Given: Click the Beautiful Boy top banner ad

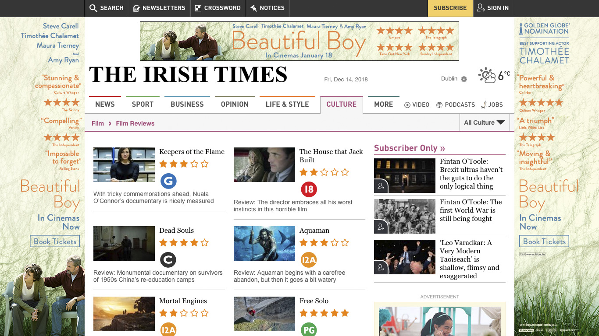Looking at the screenshot, I should [299, 41].
